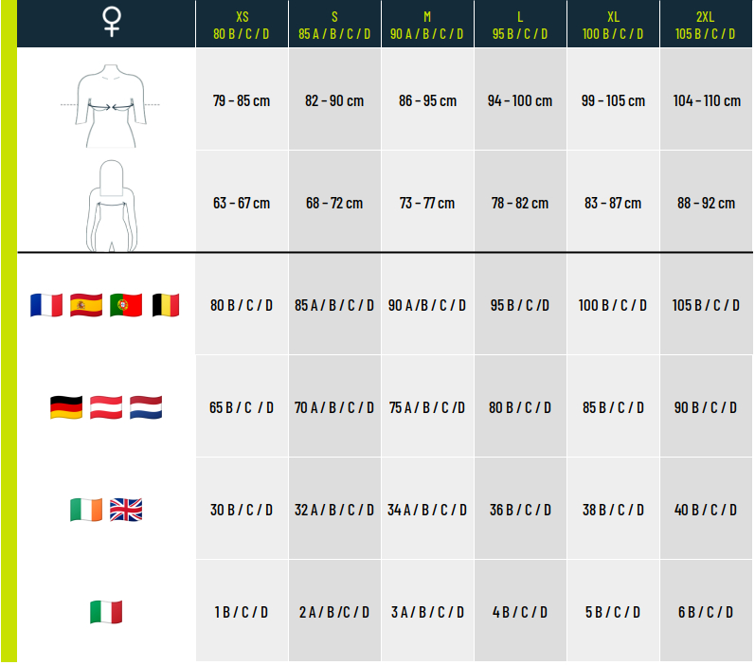Select the 2XL 105 B/C/D column header
755x665 pixels.
pos(706,24)
